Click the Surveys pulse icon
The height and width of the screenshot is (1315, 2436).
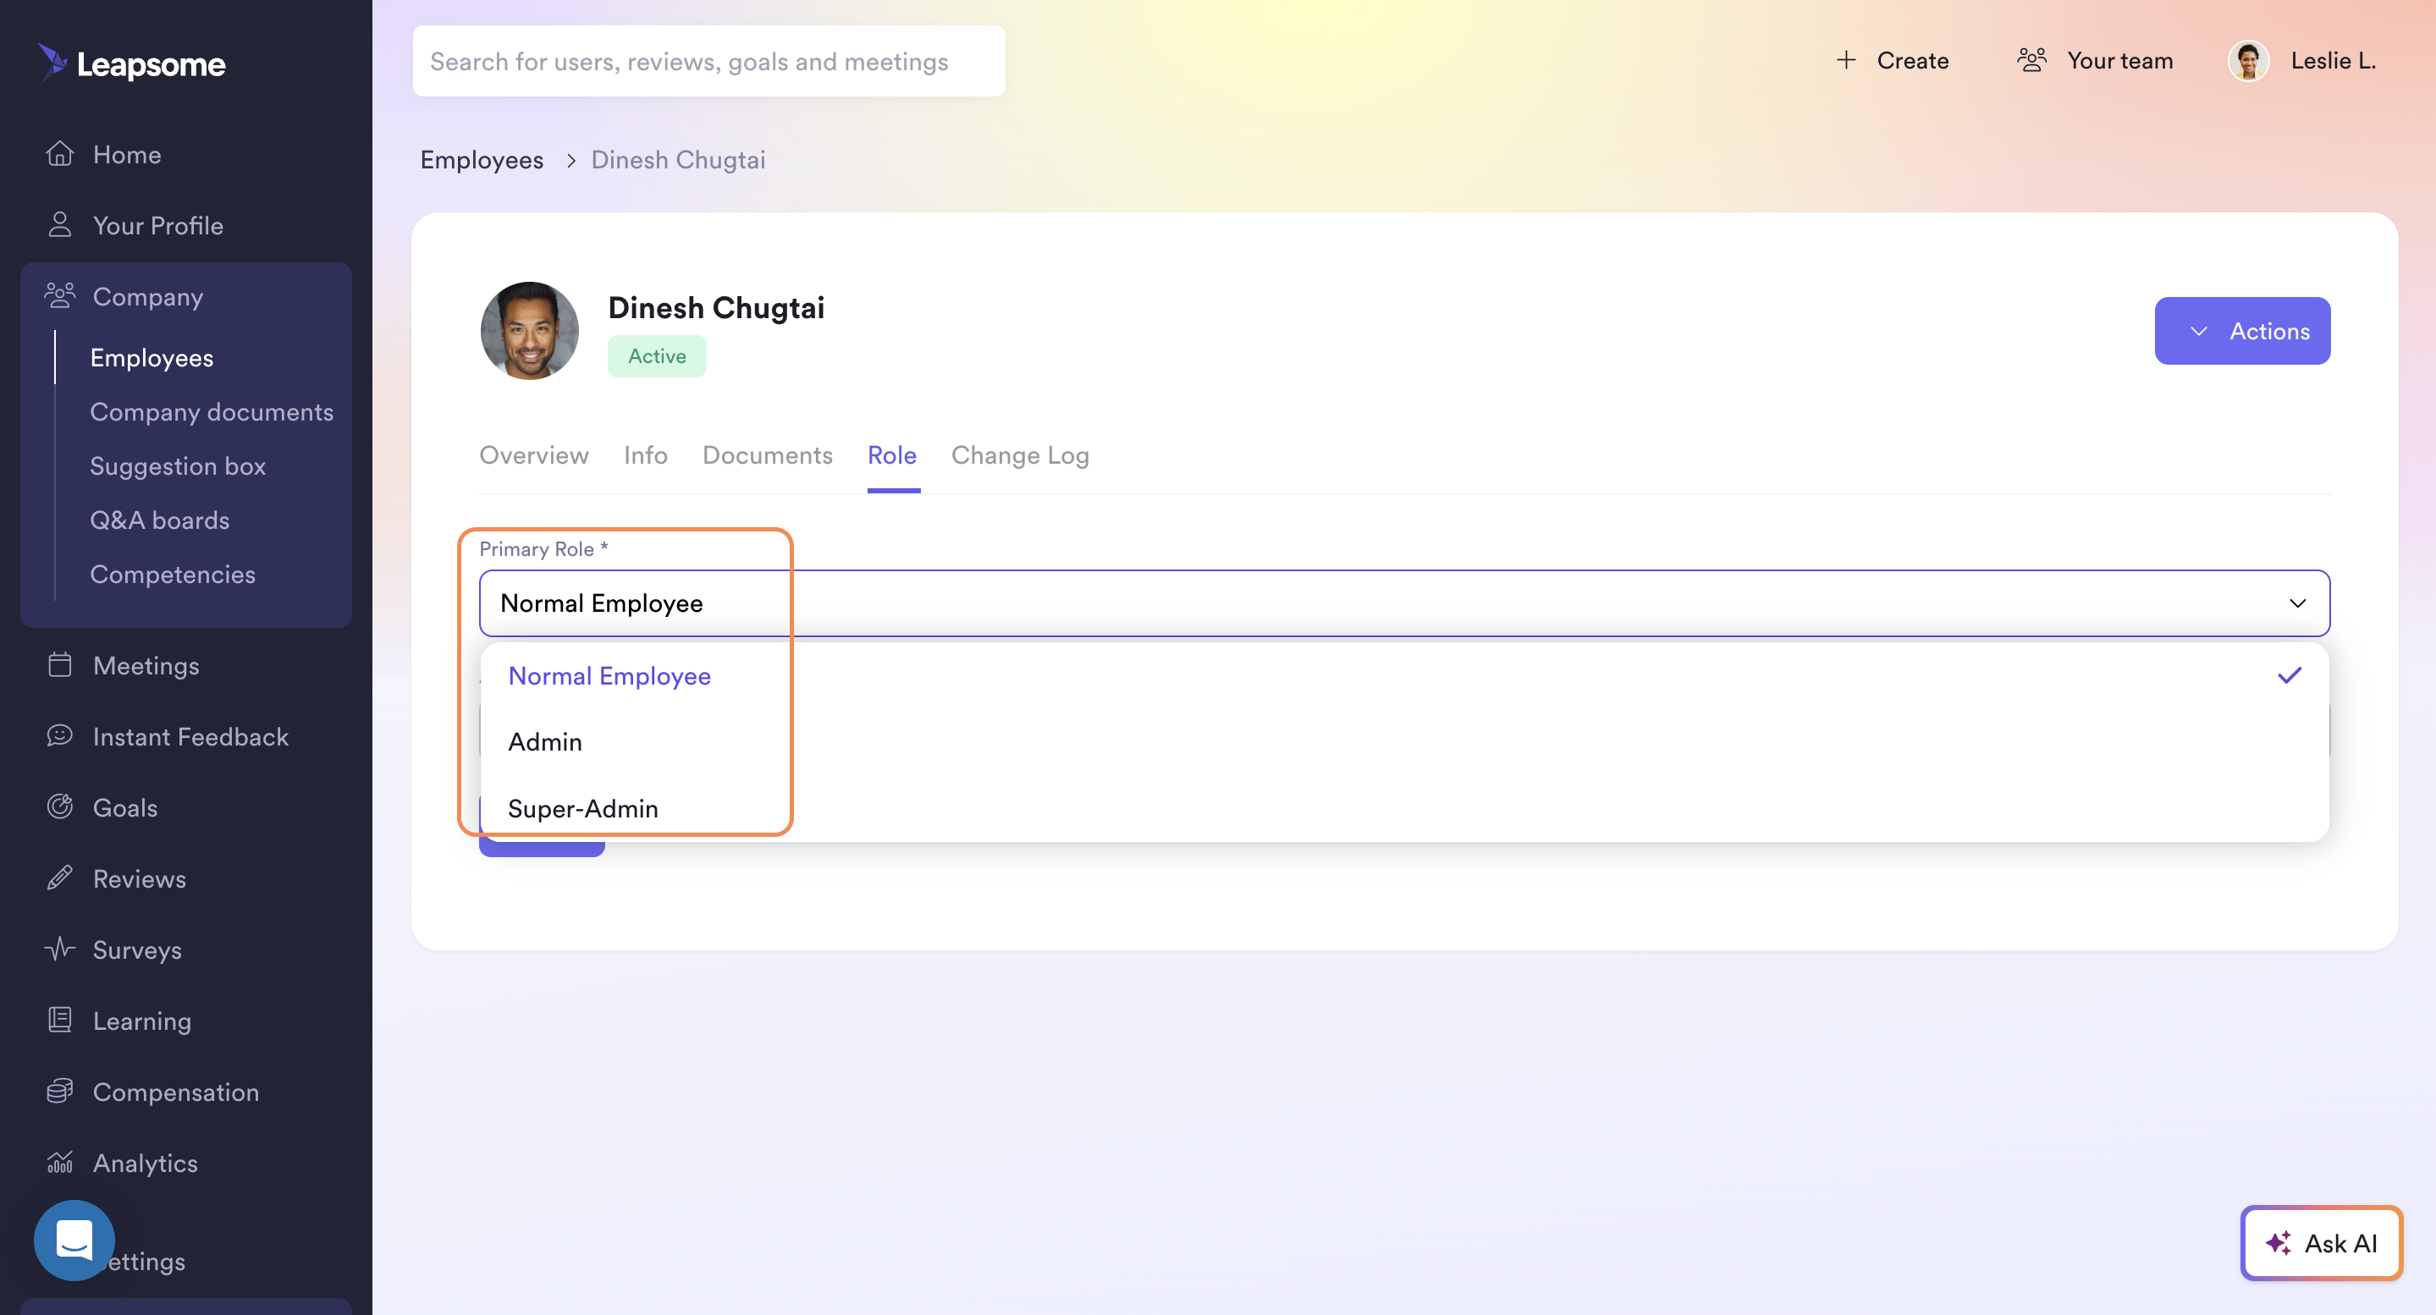click(61, 949)
